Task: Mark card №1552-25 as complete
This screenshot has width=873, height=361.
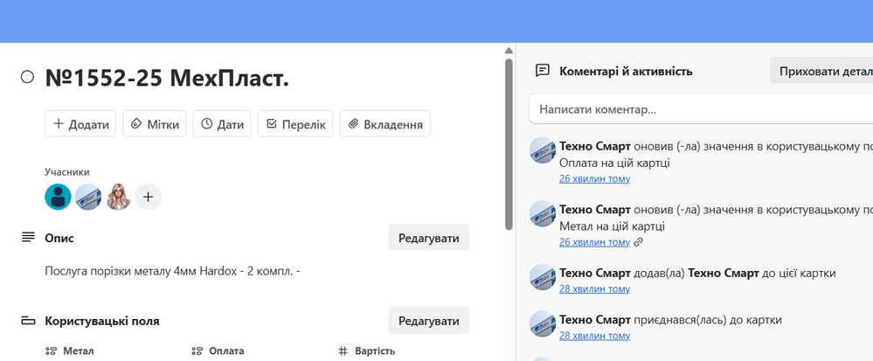Action: pyautogui.click(x=27, y=78)
